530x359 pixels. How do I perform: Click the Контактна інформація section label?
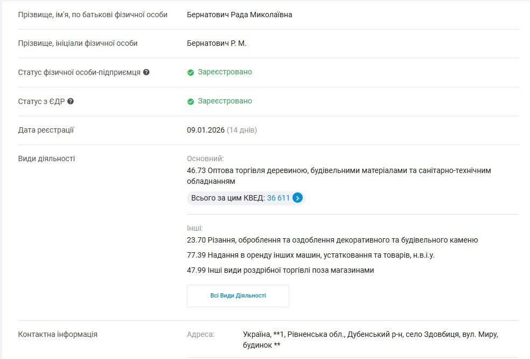(58, 334)
